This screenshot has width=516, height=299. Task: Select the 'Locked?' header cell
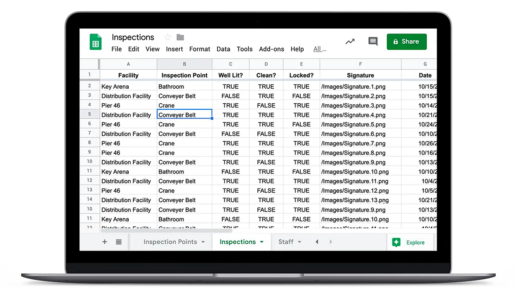302,75
